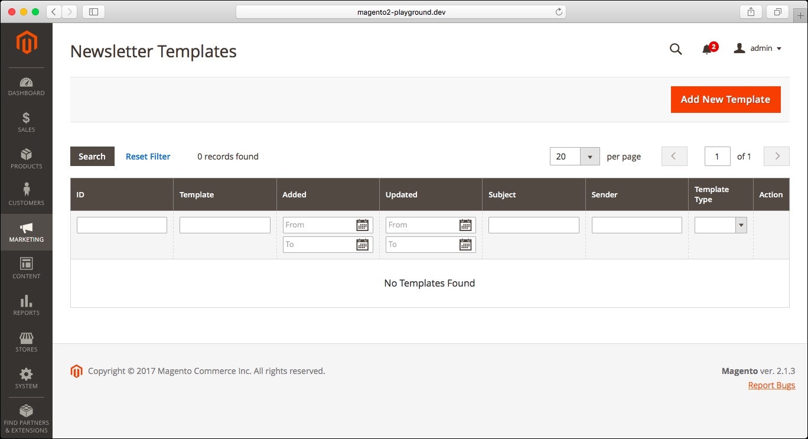The height and width of the screenshot is (439, 808).
Task: Focus the Template filter field
Action: pos(224,225)
